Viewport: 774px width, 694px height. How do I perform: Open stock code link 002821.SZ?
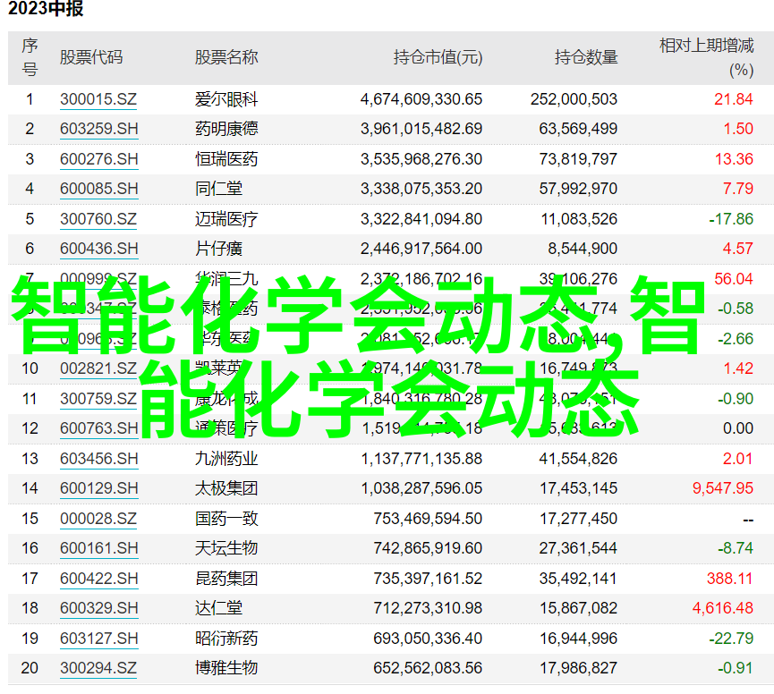click(98, 368)
